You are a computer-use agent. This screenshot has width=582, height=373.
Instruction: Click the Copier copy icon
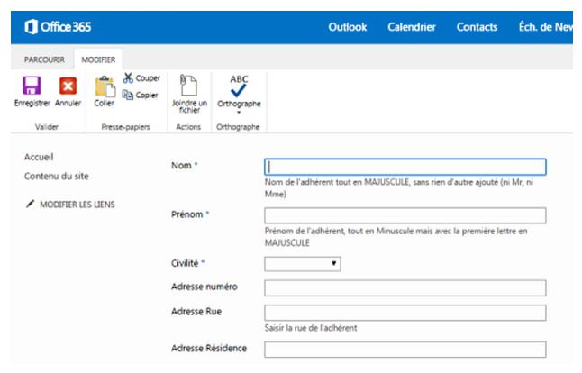tap(128, 95)
